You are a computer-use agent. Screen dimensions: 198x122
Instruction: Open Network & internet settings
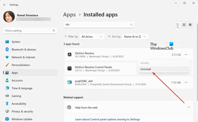[30, 57]
